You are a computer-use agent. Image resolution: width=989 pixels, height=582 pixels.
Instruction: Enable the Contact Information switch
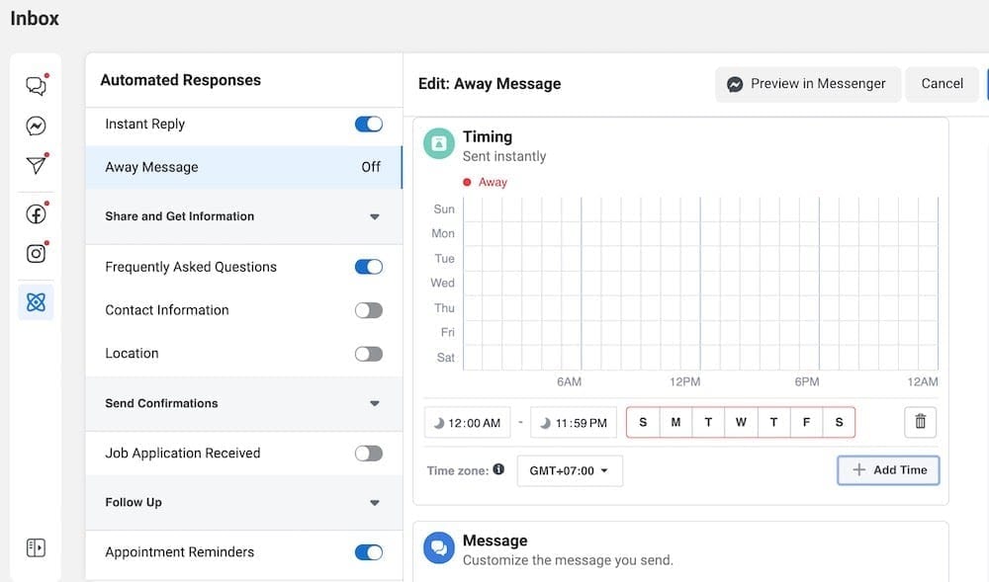[369, 310]
